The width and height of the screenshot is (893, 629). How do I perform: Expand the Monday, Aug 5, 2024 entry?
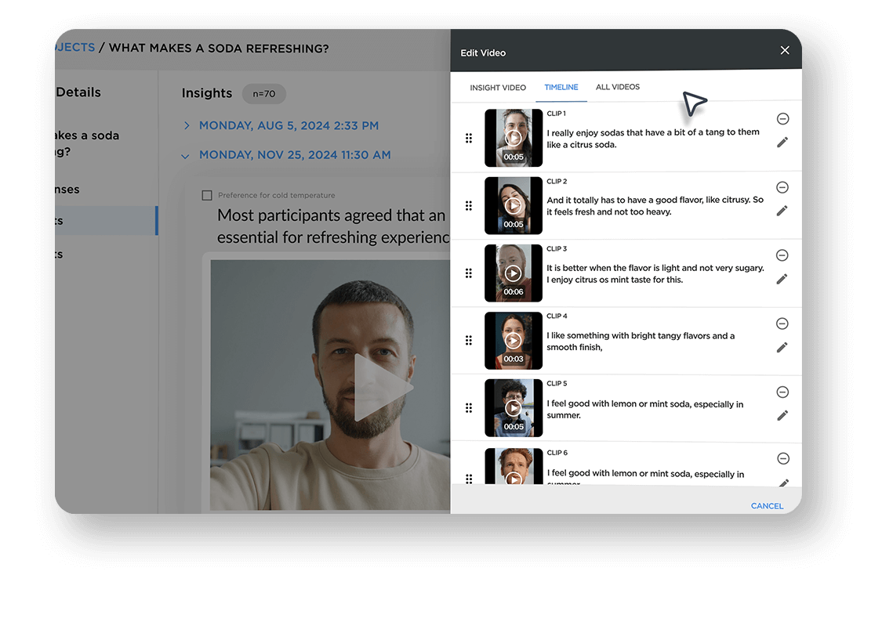(187, 125)
